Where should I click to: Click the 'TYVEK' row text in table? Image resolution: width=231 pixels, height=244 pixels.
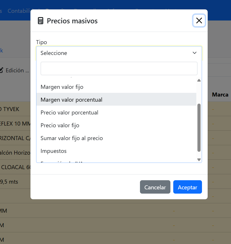click(10, 109)
